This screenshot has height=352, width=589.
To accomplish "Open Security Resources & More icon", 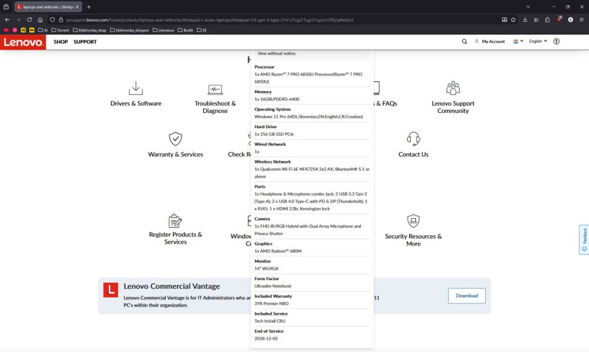I will [413, 222].
